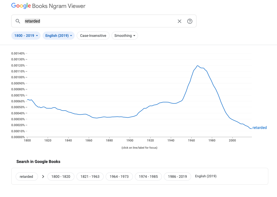Select the 1800 - 1820 period chip
Screen dimensions: 277x197
(61, 177)
